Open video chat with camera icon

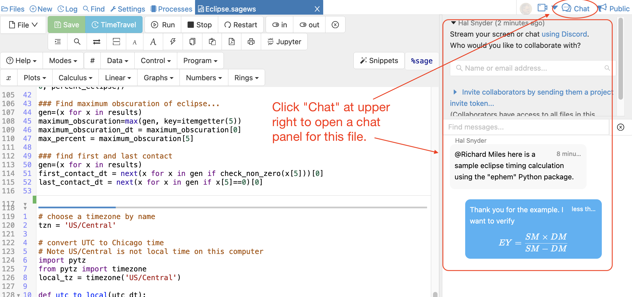coord(542,8)
